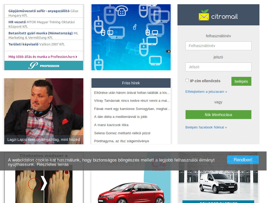This screenshot has width=270, height=203.
Task: Click the green belépés button
Action: click(241, 81)
